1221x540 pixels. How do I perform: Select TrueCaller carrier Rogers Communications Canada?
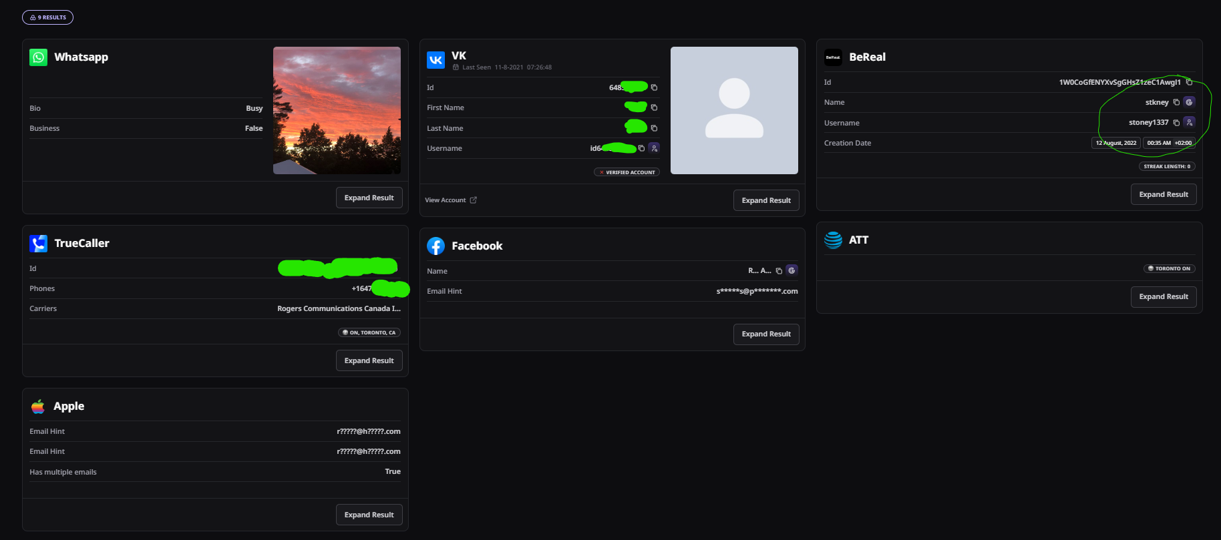coord(339,308)
